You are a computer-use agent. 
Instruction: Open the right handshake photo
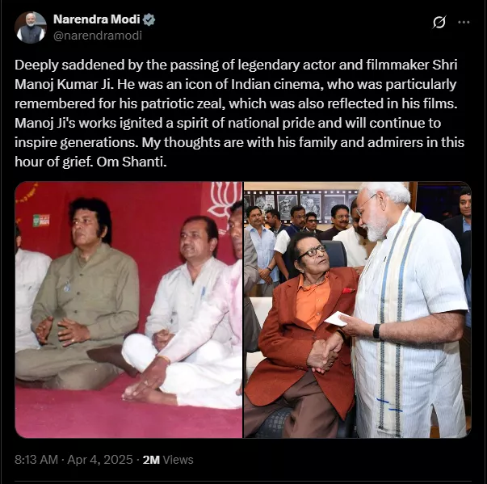point(358,309)
